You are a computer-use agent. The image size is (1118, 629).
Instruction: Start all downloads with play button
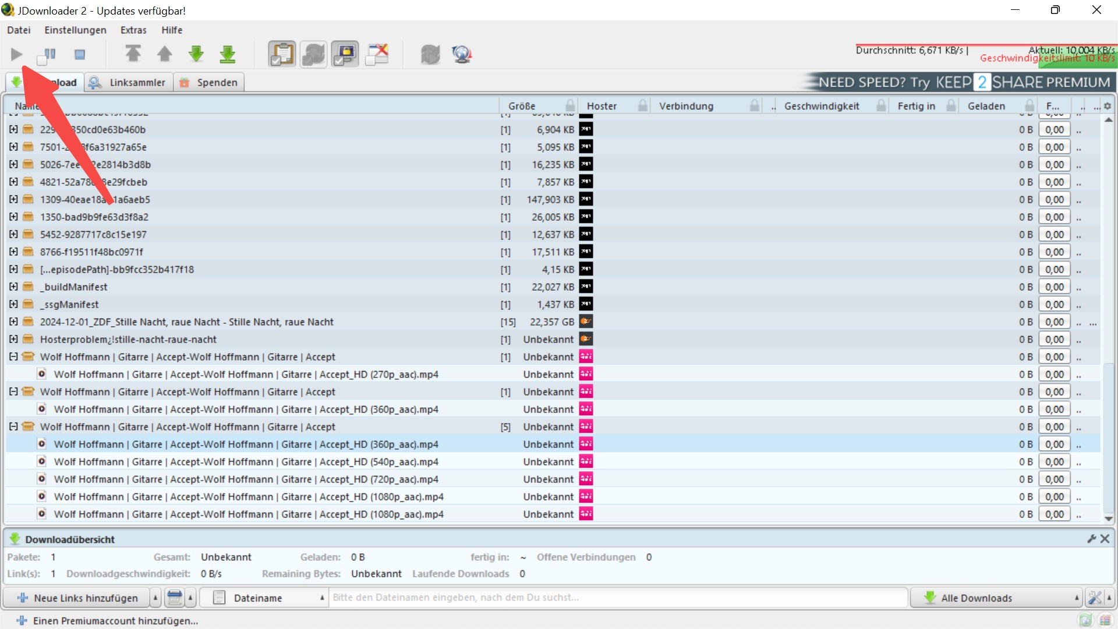(x=16, y=55)
